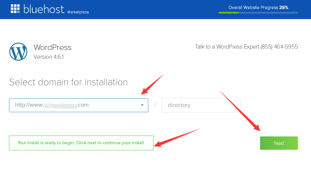Screen dimensions: 311x172
Task: Click the 'Version 4.6.1' text
Action: point(49,57)
